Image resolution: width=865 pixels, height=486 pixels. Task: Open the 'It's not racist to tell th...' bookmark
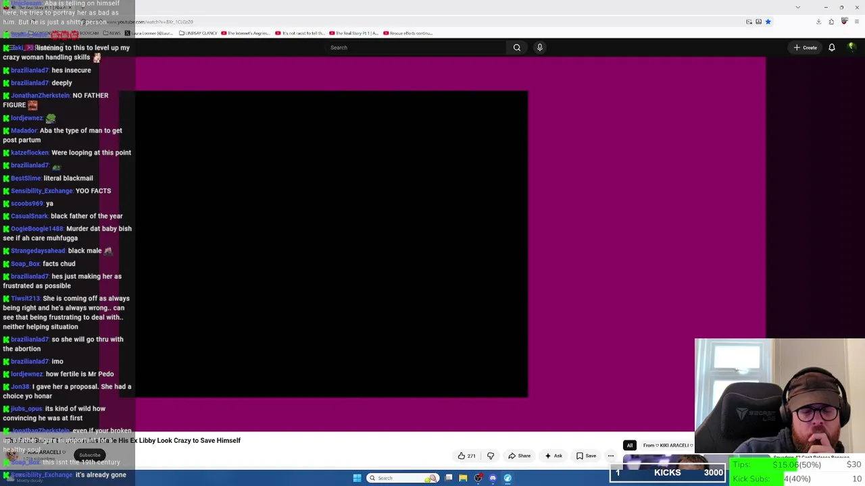pos(301,33)
